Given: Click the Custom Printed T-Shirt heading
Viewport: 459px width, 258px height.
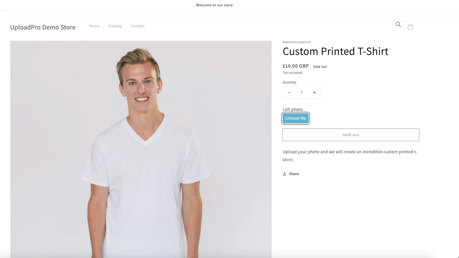Looking at the screenshot, I should click(335, 51).
